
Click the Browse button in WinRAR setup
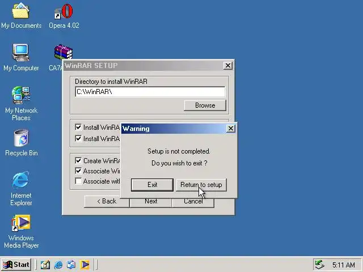click(x=205, y=105)
